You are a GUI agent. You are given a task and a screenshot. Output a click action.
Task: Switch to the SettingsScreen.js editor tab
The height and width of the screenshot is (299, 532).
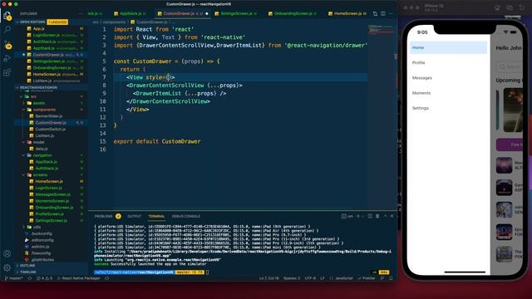(236, 13)
